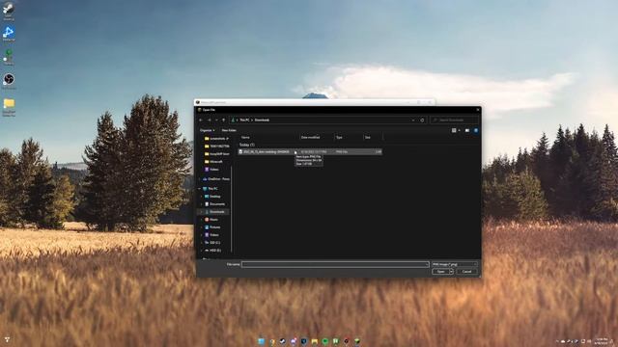The image size is (618, 347).
Task: Open the Organize menu
Action: (207, 130)
